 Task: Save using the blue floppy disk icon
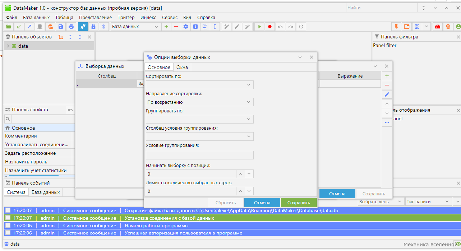tap(61, 27)
